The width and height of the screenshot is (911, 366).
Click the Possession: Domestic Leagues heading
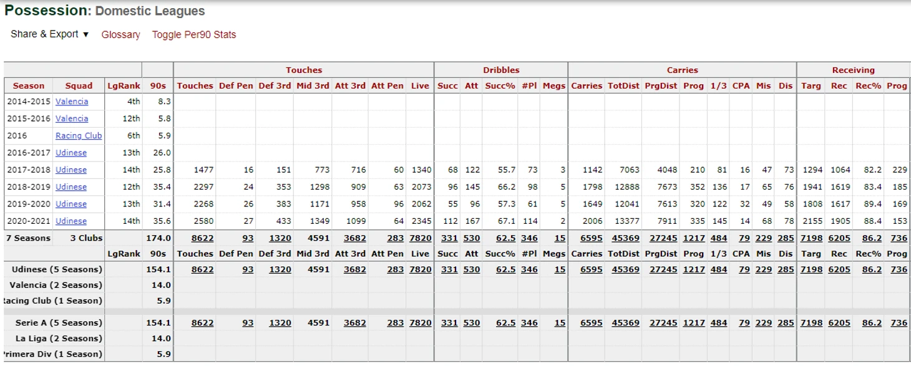point(105,11)
